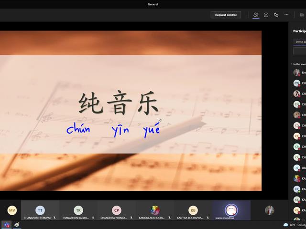Open Microsoft Teams from the taskbar
Viewport: 306px width, 229px height.
point(6,225)
